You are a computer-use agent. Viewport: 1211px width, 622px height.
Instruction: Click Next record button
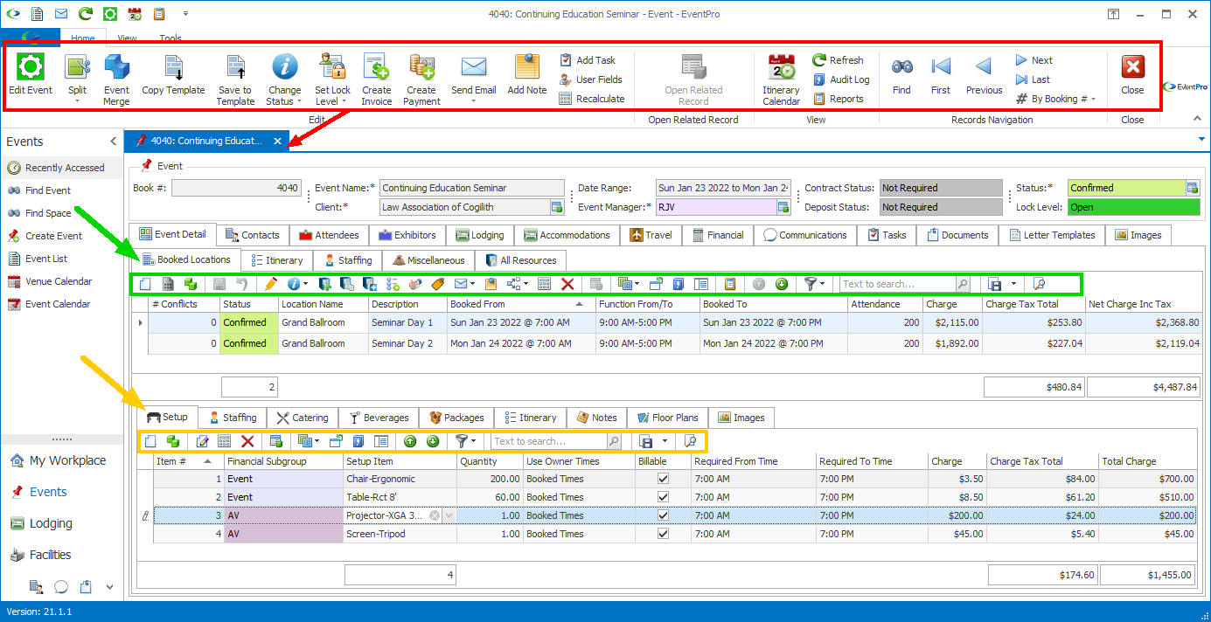coord(1034,60)
